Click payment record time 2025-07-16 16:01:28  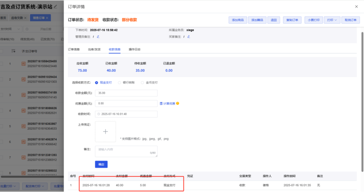pos(96,185)
